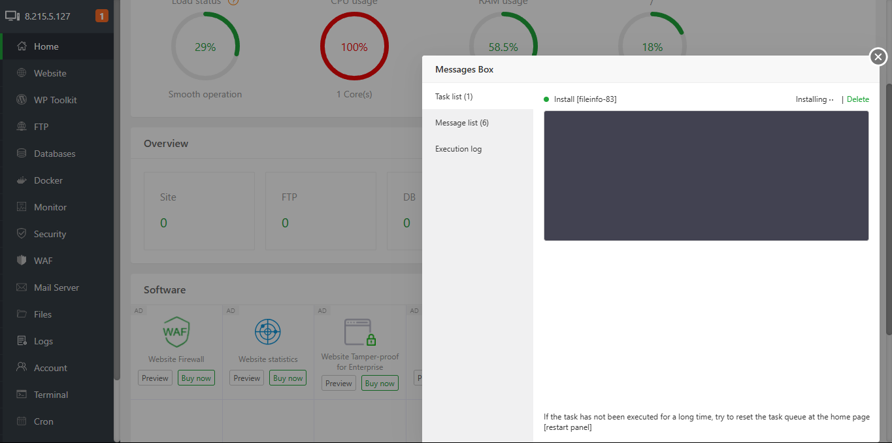This screenshot has width=892, height=443.
Task: Click the Website statistics icon
Action: [x=267, y=331]
